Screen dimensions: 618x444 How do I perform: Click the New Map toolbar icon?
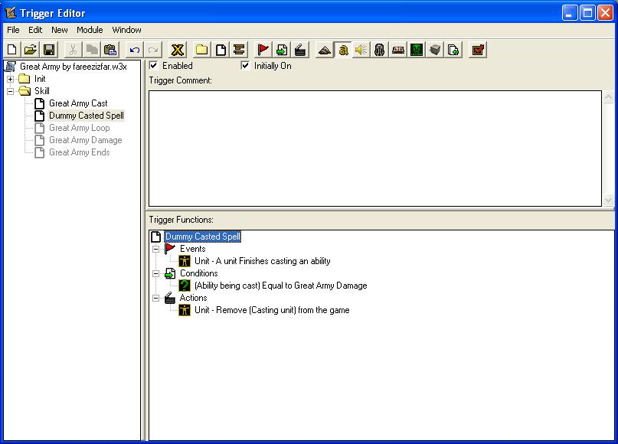click(x=11, y=50)
